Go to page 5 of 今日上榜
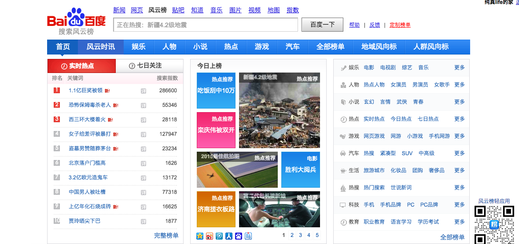The height and width of the screenshot is (244, 519). [317, 235]
